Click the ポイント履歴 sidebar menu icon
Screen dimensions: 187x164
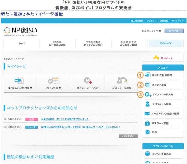[148, 85]
